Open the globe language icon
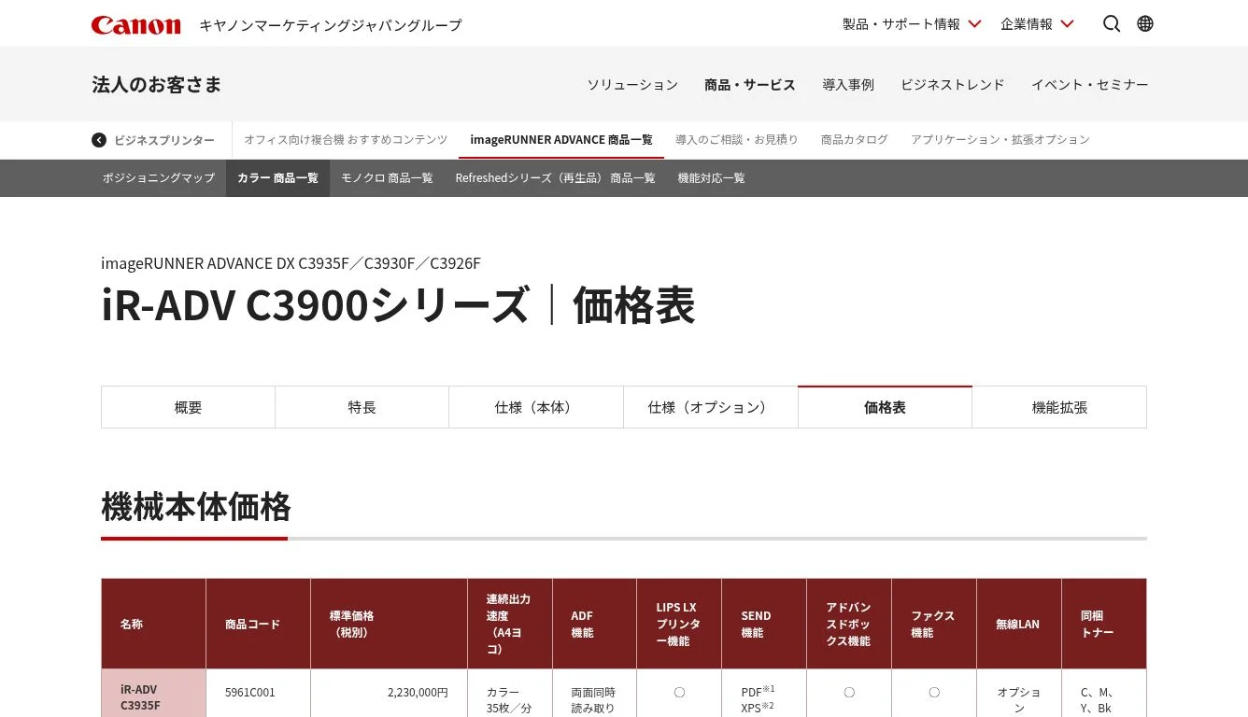 1145,23
